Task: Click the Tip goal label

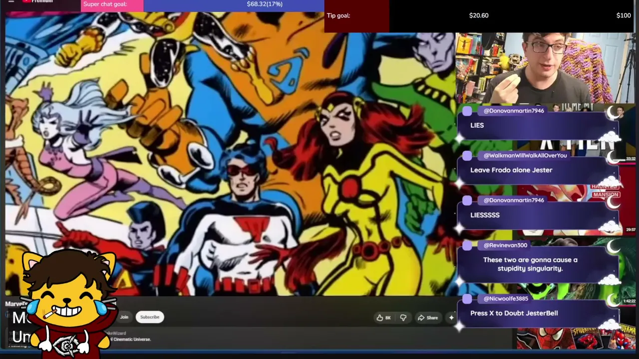Action: pyautogui.click(x=338, y=15)
